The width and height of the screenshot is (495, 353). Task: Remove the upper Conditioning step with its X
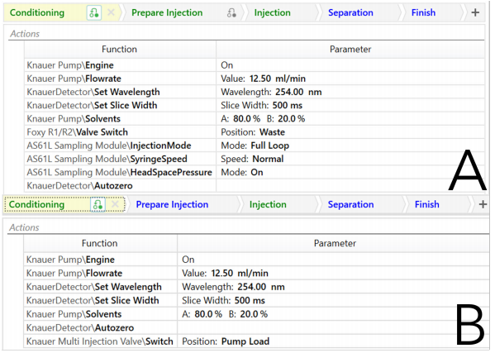tap(111, 12)
